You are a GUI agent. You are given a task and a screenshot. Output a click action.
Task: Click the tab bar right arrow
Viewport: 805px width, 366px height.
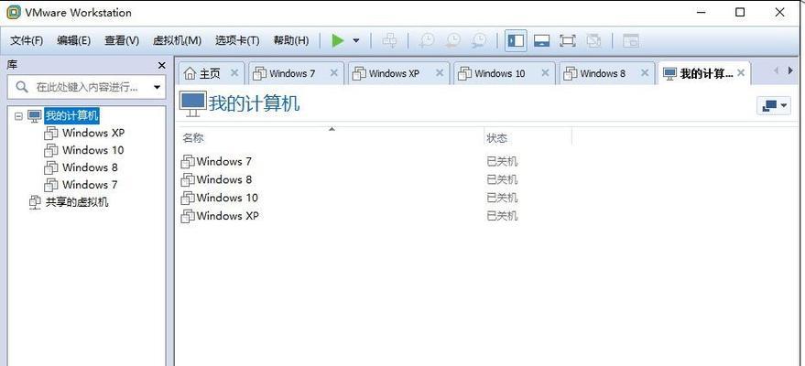pos(790,70)
